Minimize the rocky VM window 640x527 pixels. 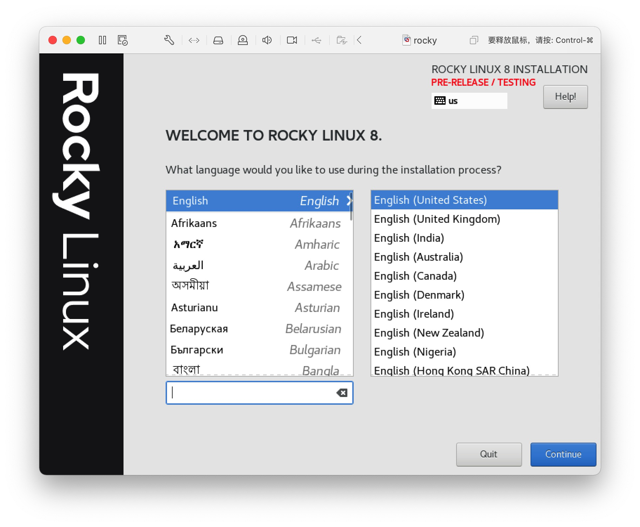[67, 40]
